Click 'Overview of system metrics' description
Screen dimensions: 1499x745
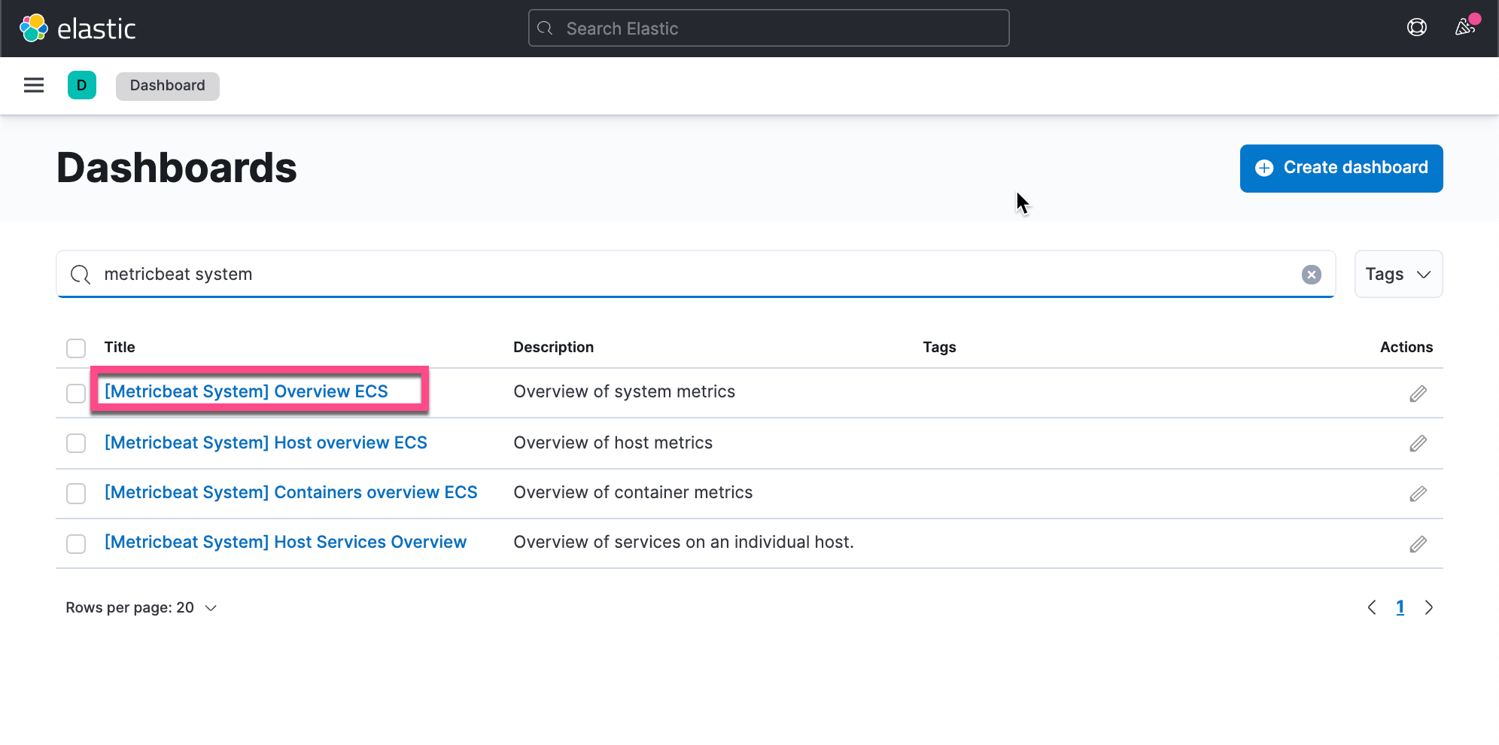tap(625, 391)
